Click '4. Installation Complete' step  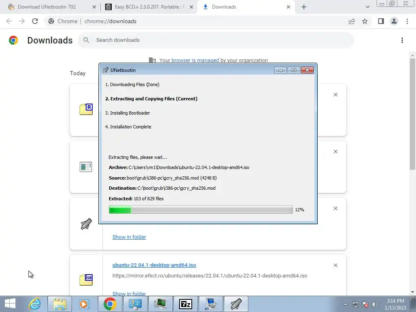[128, 127]
